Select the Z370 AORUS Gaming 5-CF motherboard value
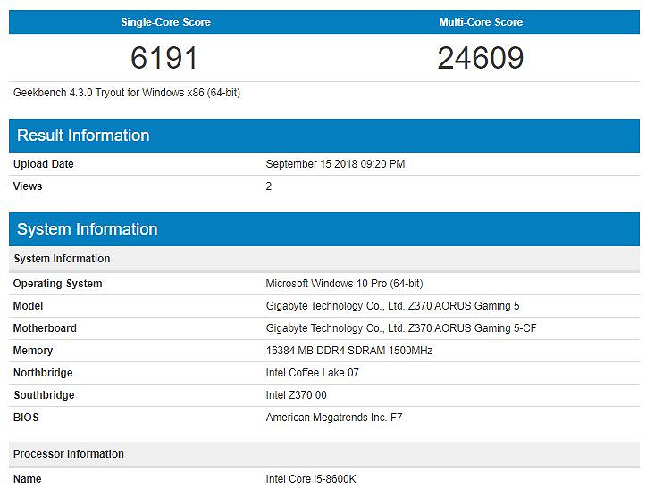The width and height of the screenshot is (646, 488). click(401, 328)
